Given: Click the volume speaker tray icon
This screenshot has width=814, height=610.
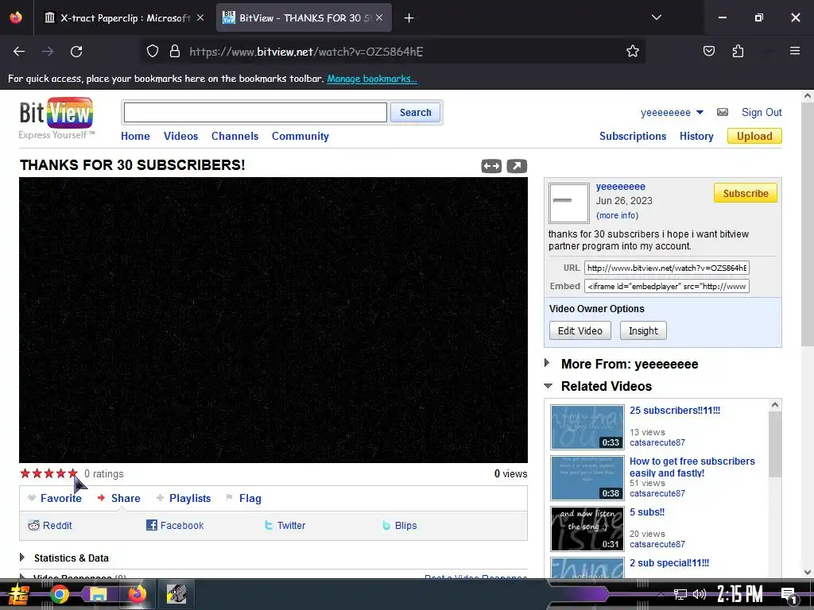Looking at the screenshot, I should coord(700,594).
